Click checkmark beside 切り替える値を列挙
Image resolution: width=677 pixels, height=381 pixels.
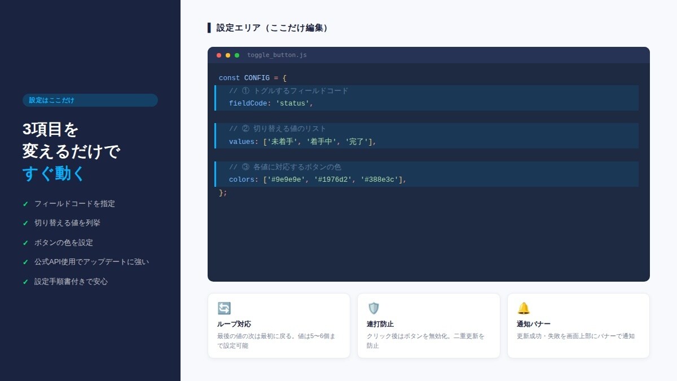[x=25, y=223]
